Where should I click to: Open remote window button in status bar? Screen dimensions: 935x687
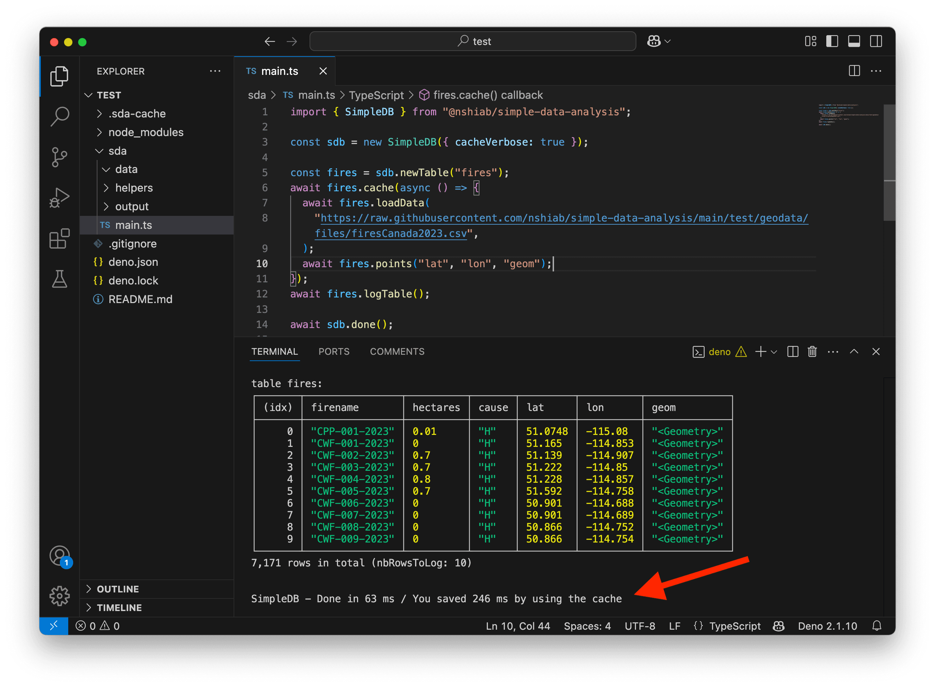(x=54, y=626)
